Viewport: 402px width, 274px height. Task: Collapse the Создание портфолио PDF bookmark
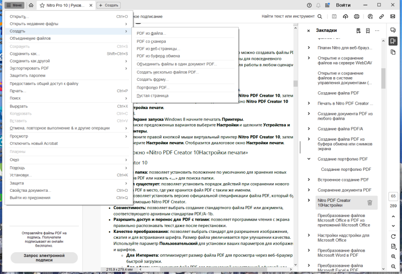[x=309, y=159]
